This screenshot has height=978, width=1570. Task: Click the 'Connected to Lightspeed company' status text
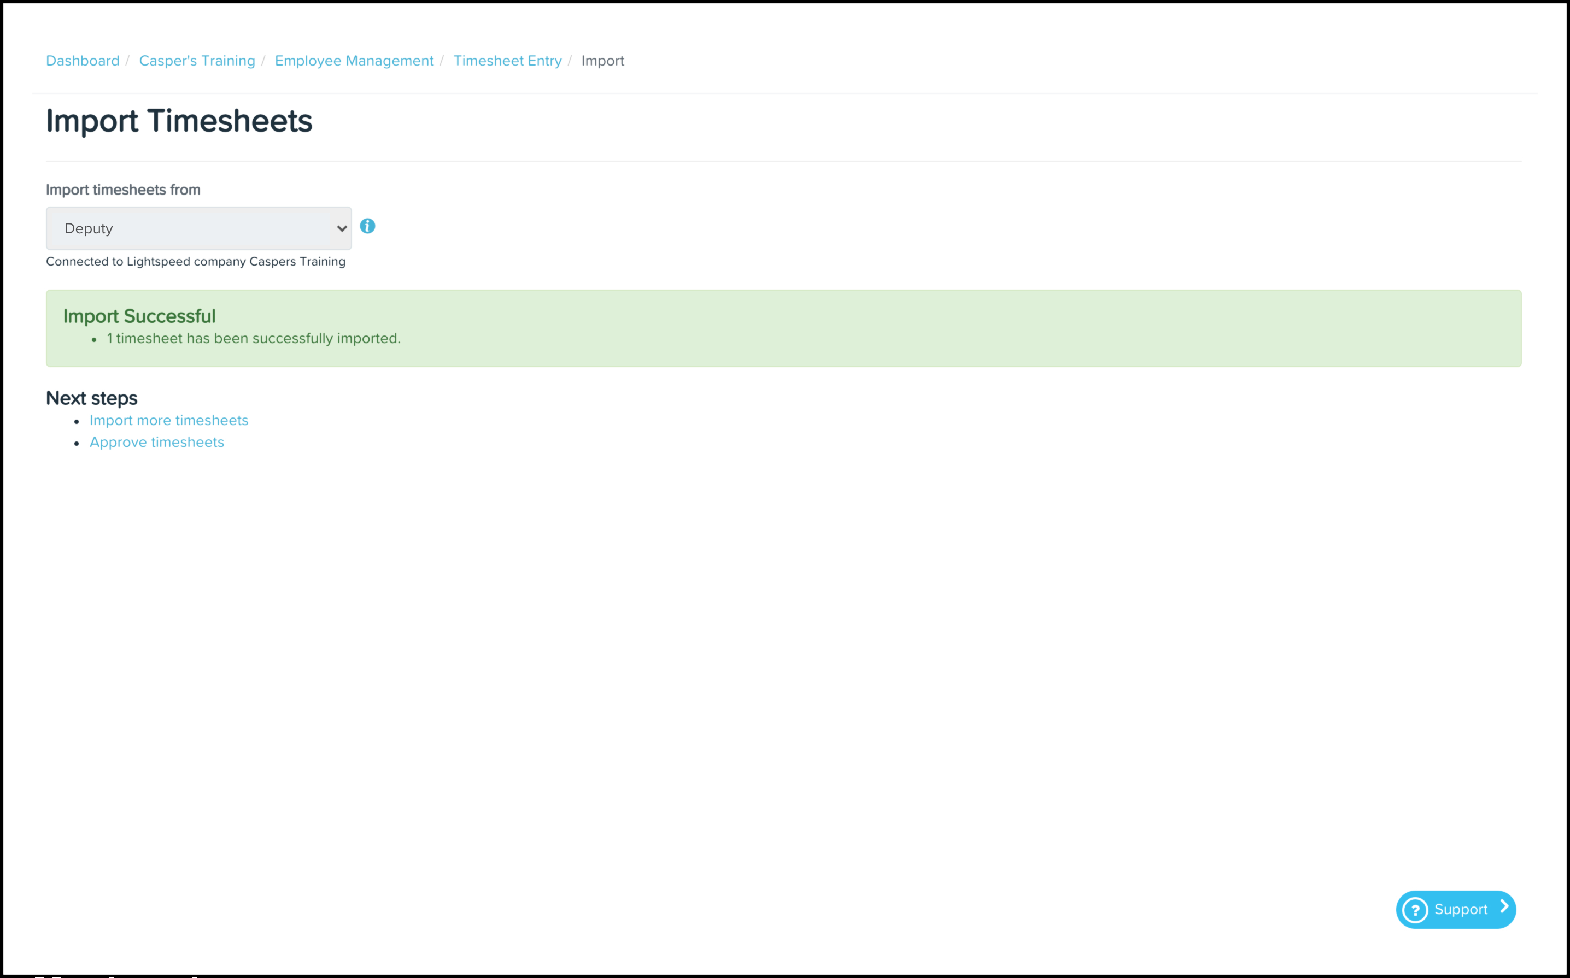tap(196, 261)
